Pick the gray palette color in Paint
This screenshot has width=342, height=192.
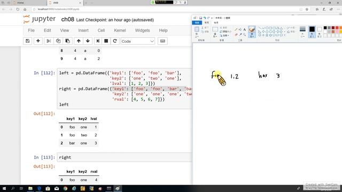pyautogui.click(x=329, y=28)
